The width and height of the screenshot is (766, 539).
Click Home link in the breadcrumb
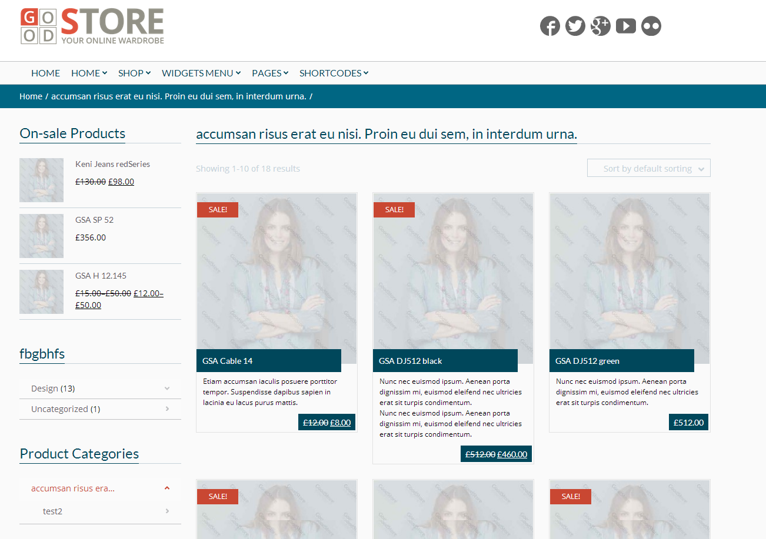[31, 96]
